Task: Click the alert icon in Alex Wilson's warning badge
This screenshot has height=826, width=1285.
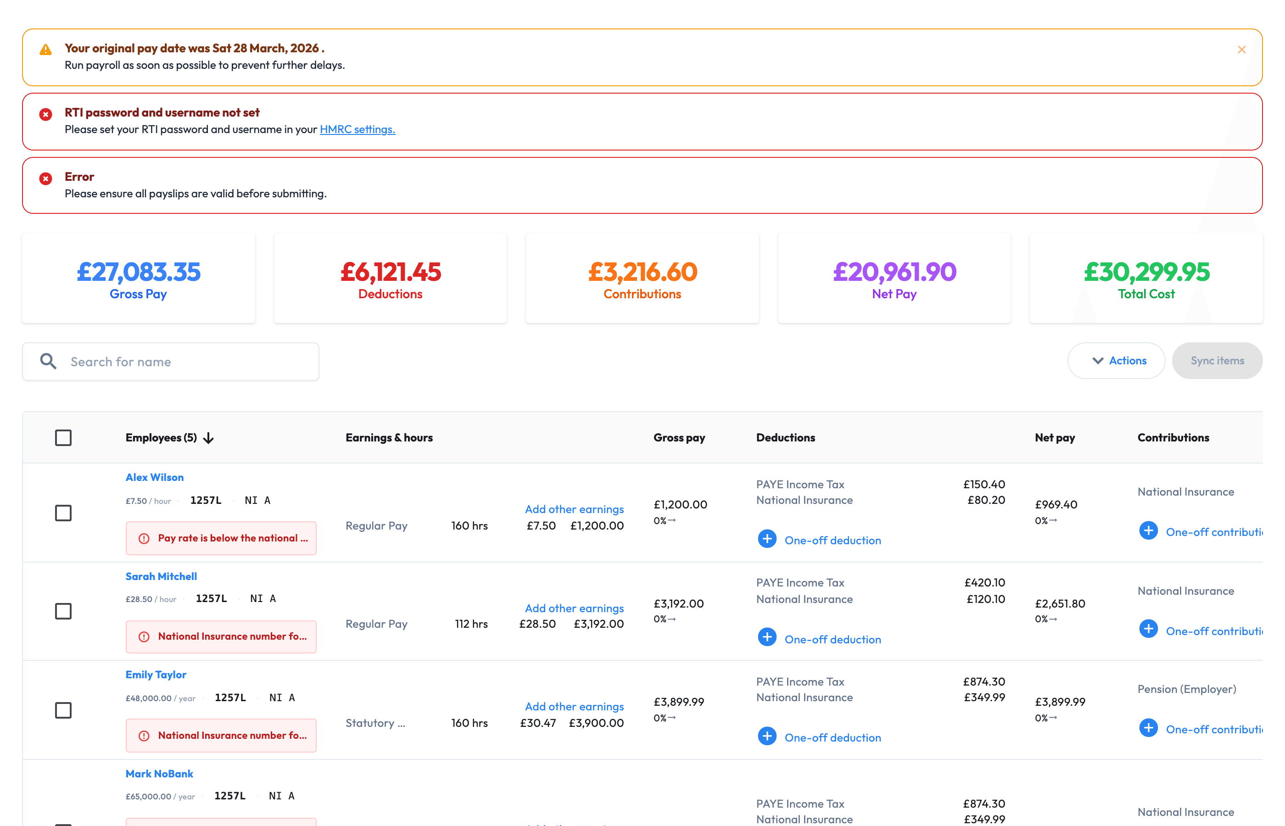Action: pos(144,539)
